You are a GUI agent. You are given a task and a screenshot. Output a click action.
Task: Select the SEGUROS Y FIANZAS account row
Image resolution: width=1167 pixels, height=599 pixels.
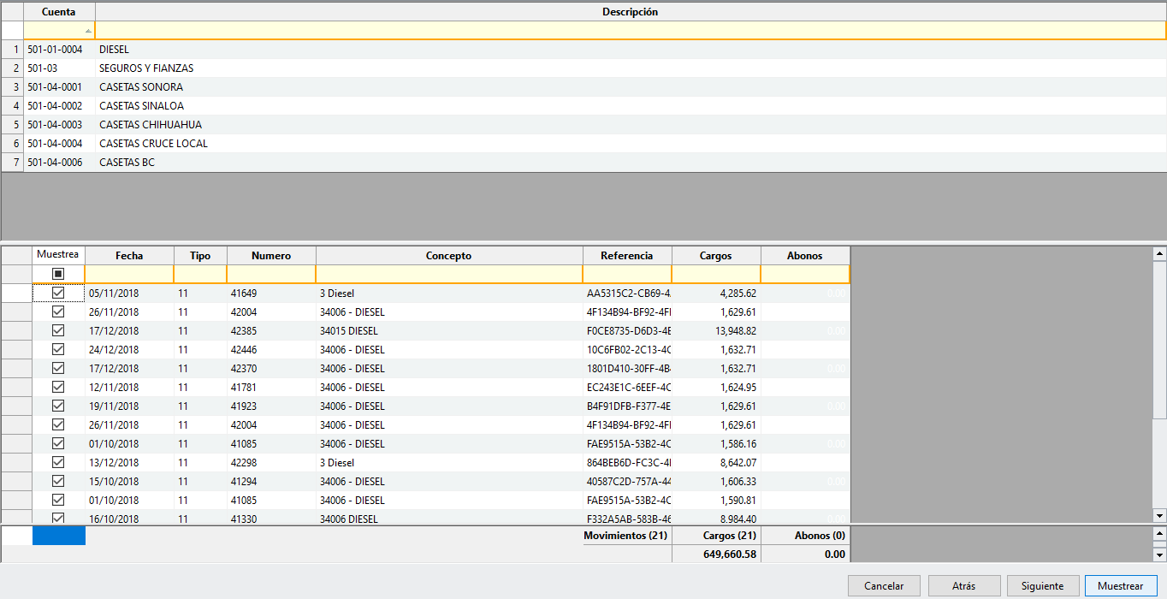[146, 68]
